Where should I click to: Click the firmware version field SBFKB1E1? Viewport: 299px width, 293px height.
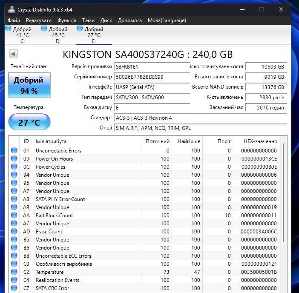pos(152,67)
